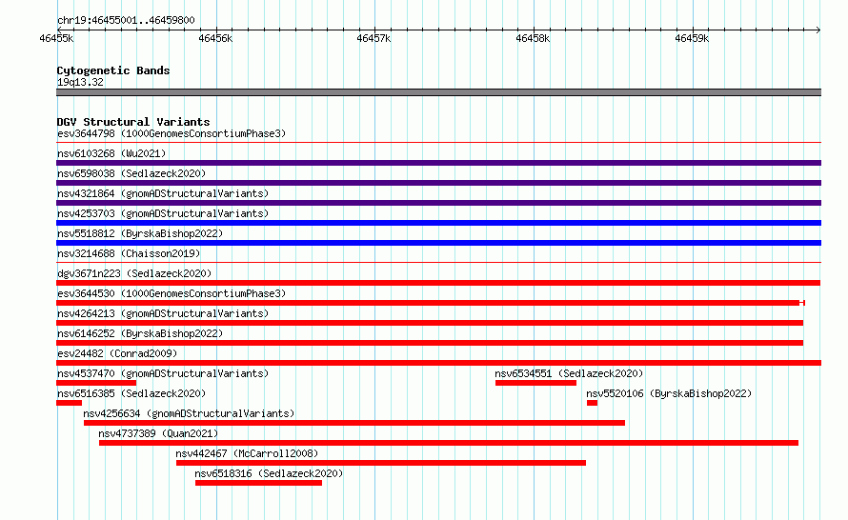This screenshot has height=520, width=848.
Task: Click the DGV Structural Variants track title
Action: tap(133, 122)
